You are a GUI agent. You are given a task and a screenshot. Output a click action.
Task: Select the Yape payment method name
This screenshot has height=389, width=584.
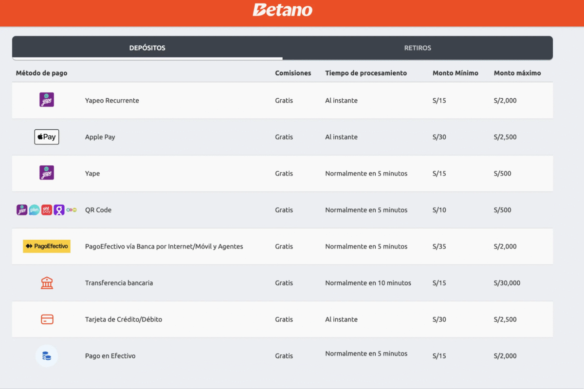[92, 174]
